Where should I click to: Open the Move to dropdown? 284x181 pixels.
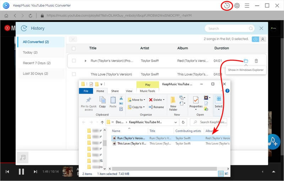(136, 100)
